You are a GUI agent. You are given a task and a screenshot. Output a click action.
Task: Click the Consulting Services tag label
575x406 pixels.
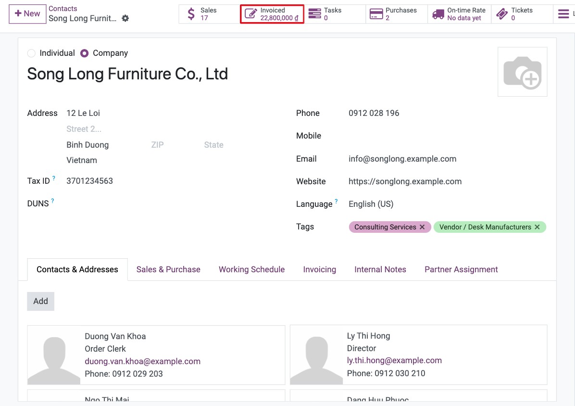point(385,227)
